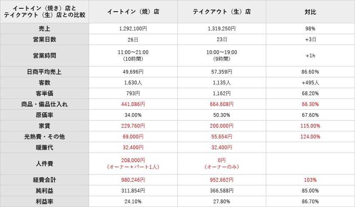Image resolution: width=355 pixels, height=207 pixels.
Task: Click the 366,588円 net profit cell
Action: [222, 191]
